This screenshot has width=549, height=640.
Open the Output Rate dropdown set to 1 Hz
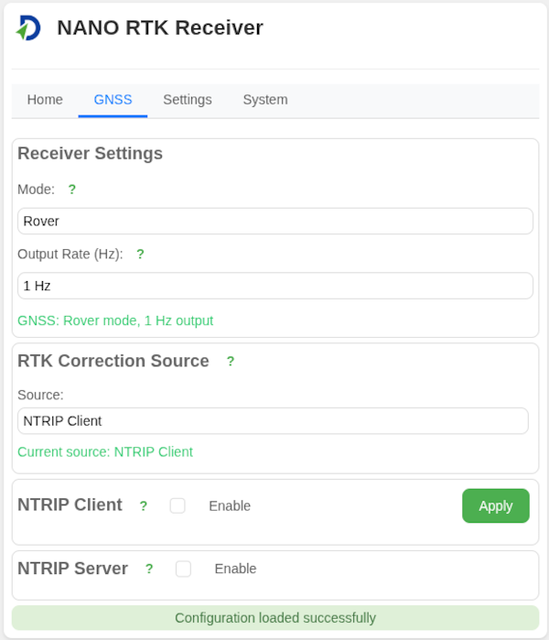[274, 286]
